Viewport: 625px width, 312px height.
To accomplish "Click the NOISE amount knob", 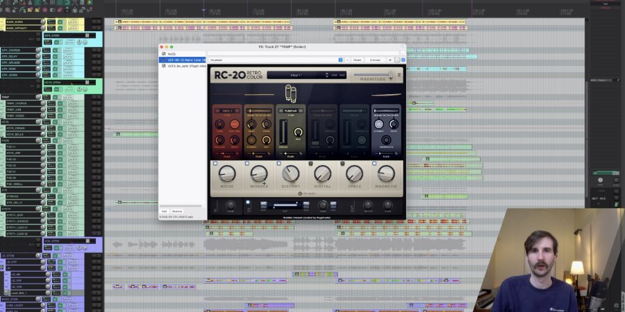I will coord(226,174).
